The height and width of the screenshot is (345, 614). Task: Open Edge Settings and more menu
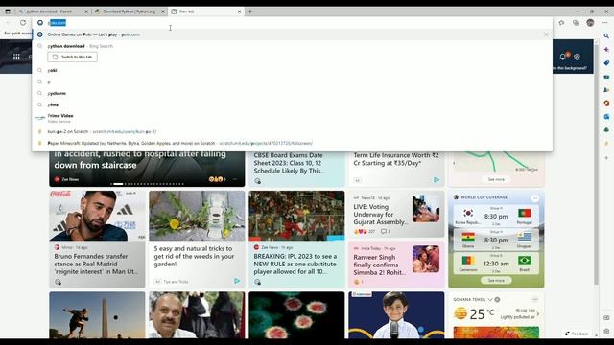(x=605, y=23)
